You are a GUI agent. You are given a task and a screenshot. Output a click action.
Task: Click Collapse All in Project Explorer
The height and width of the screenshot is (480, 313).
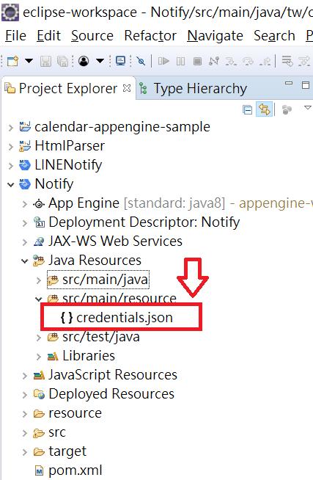point(247,109)
